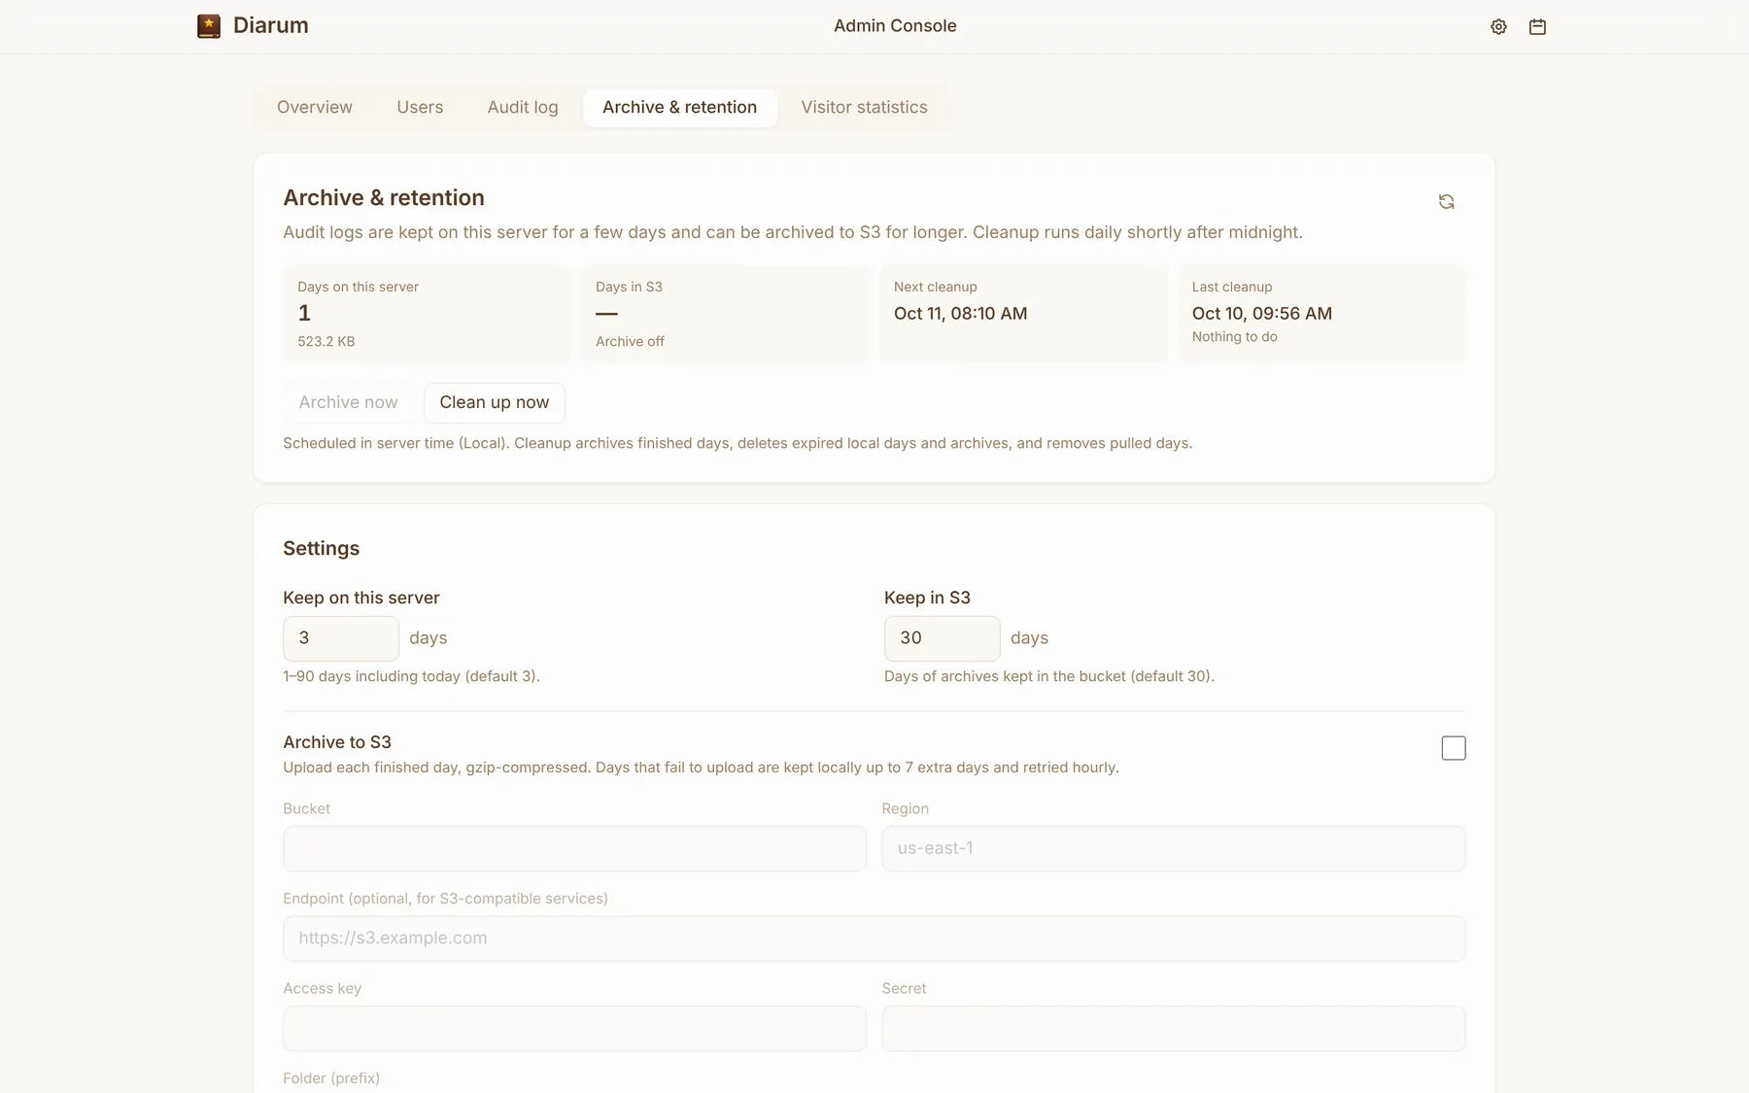Click the Days on this server label
This screenshot has height=1093, width=1749.
point(358,288)
